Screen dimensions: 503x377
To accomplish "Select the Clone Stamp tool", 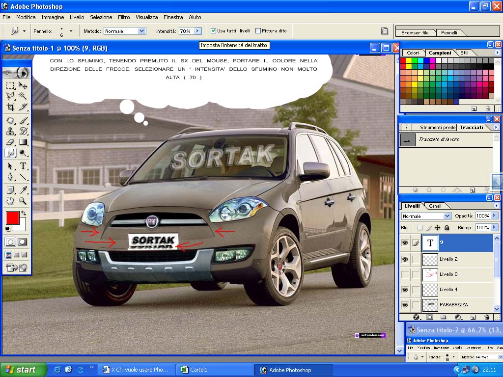I will click(x=10, y=131).
